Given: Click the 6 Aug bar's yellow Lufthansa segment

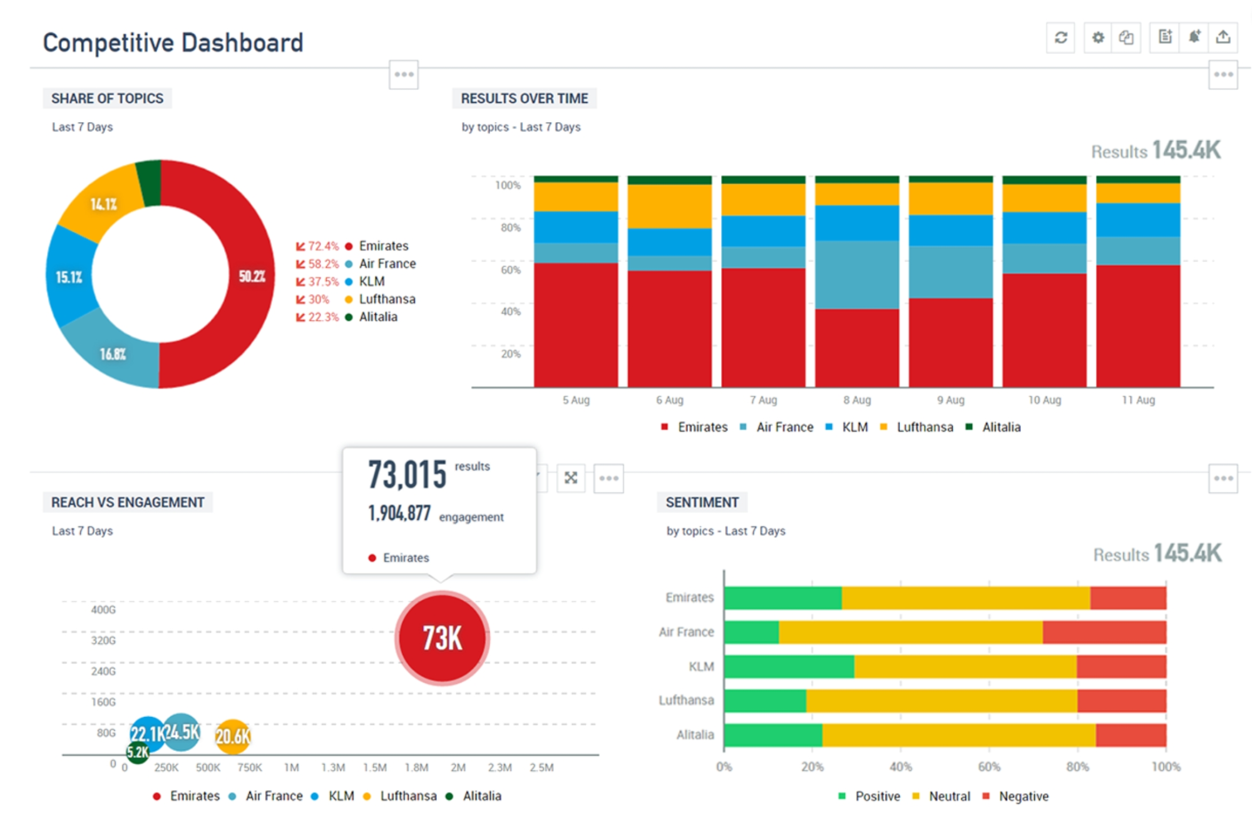Looking at the screenshot, I should [670, 206].
